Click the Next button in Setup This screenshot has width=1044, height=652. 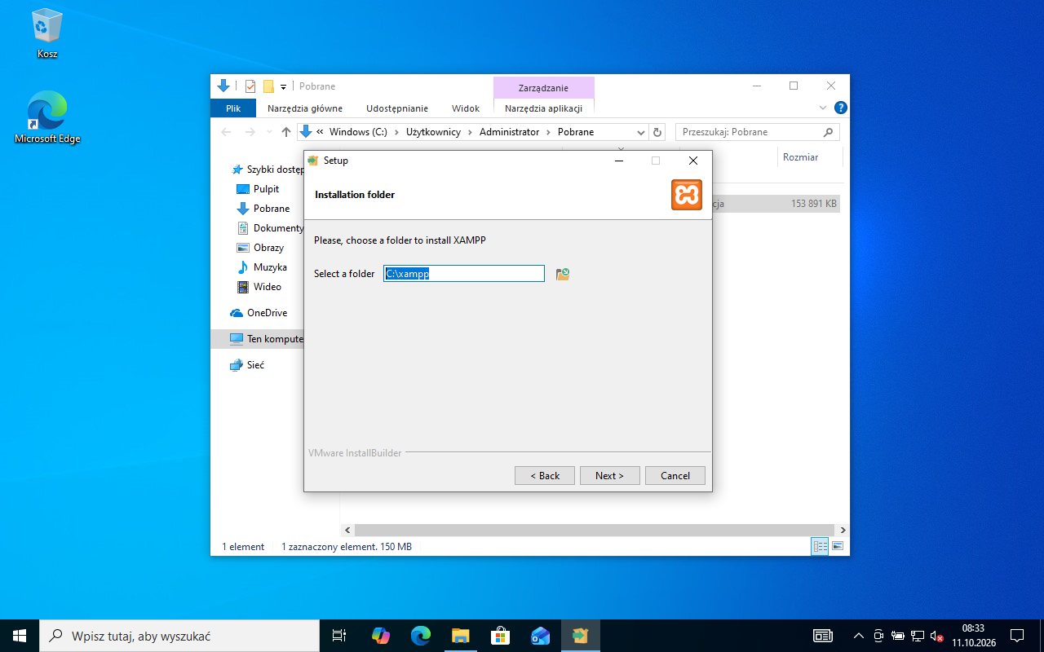point(610,476)
